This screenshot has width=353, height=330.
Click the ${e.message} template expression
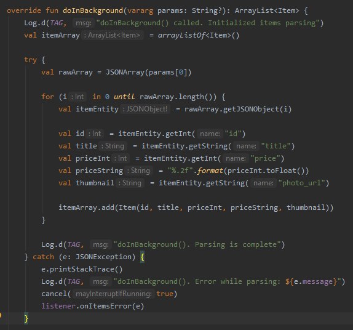click(x=311, y=281)
